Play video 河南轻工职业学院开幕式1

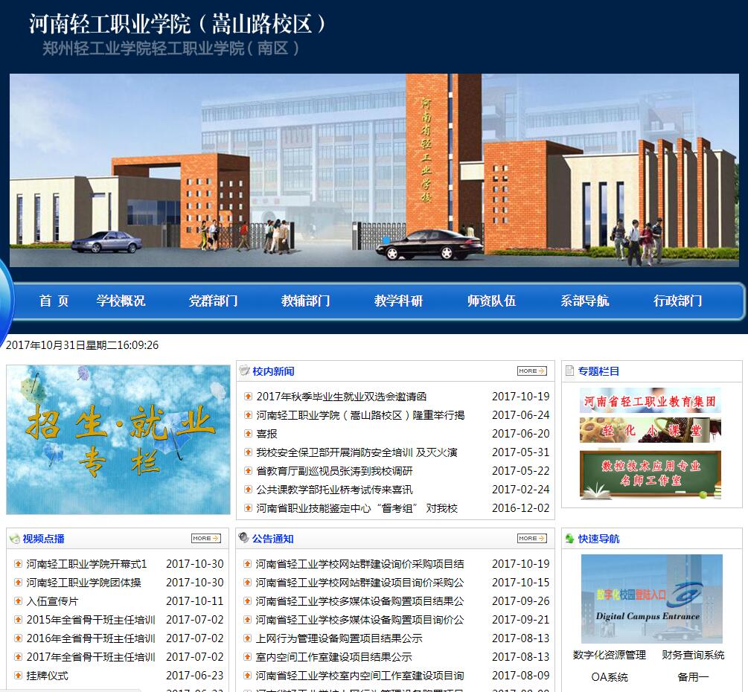coord(86,564)
